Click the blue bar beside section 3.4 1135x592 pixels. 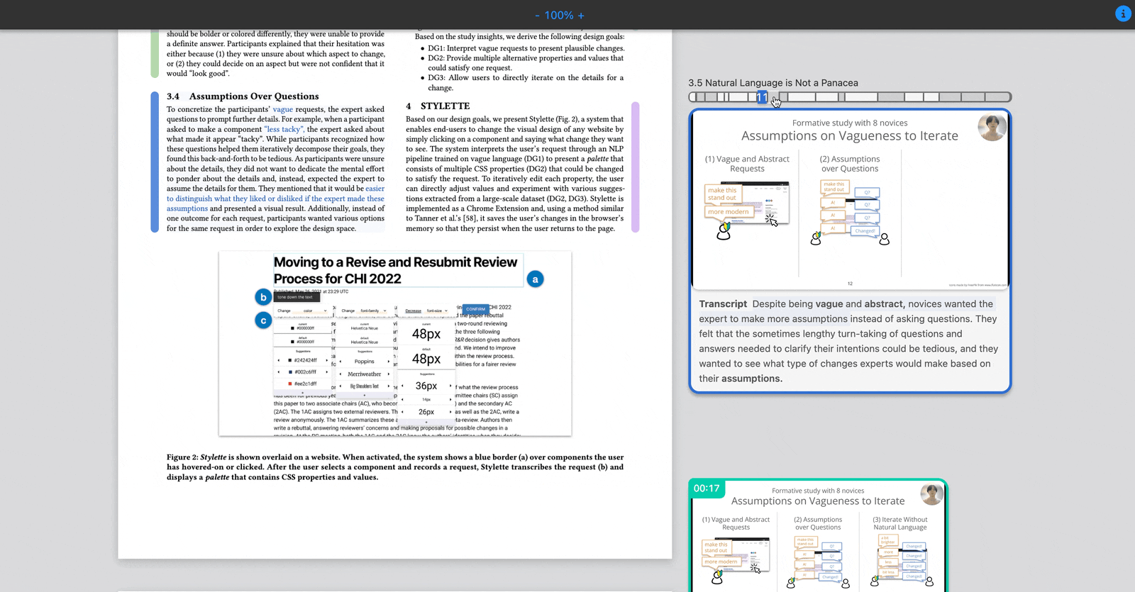click(155, 162)
